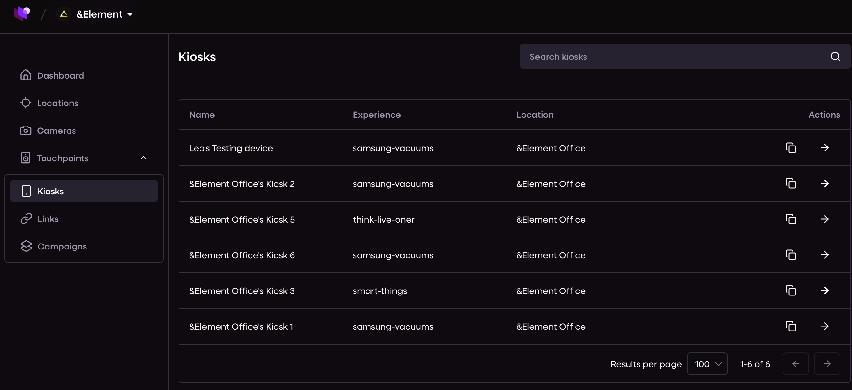This screenshot has width=852, height=390.
Task: Copy Leo's Testing device kiosk
Action: pos(791,148)
